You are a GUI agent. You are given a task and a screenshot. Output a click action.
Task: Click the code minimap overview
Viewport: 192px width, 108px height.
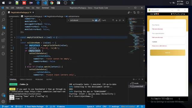(x=136, y=35)
